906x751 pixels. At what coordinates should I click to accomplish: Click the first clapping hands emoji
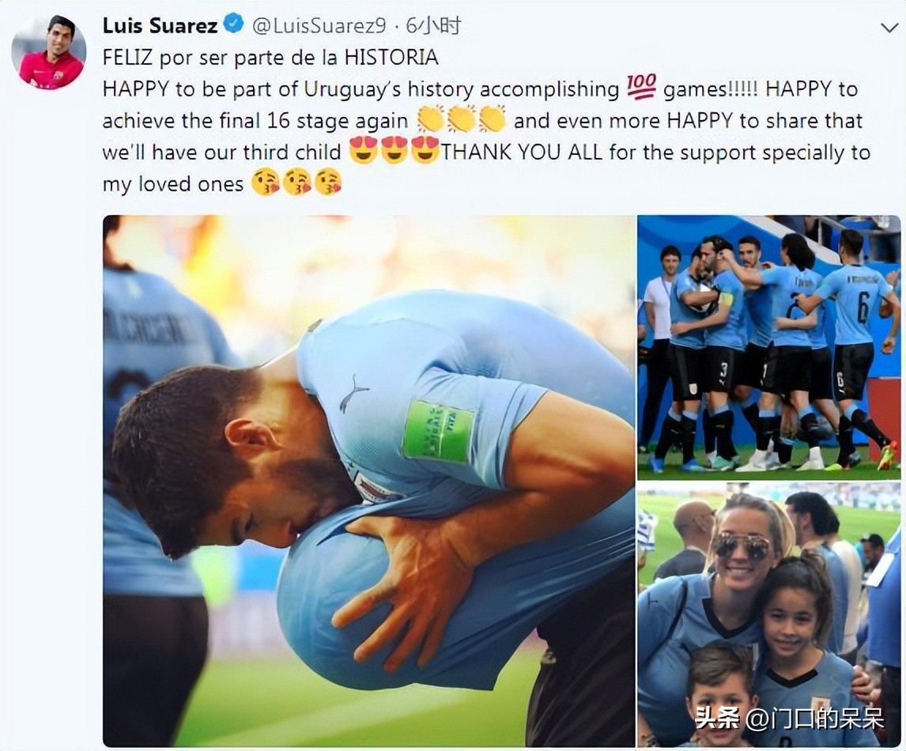click(430, 119)
